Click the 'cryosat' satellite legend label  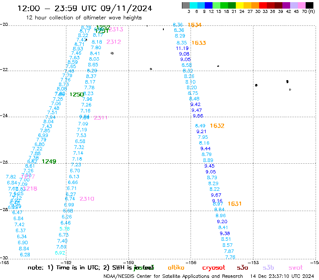(x=214, y=268)
